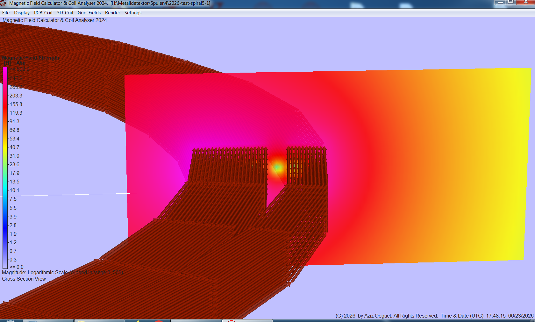Click the 23.6 scale label

point(14,164)
